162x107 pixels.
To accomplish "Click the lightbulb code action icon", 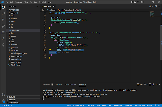I will coord(50,50).
